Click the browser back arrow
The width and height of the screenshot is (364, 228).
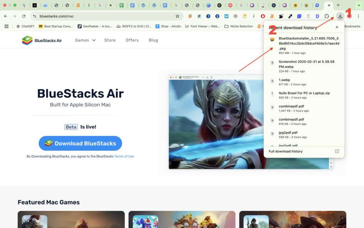6,16
